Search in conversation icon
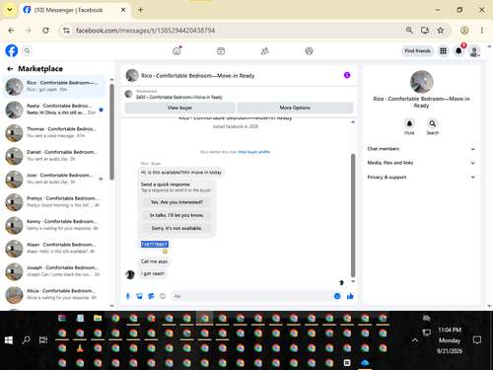 433,123
